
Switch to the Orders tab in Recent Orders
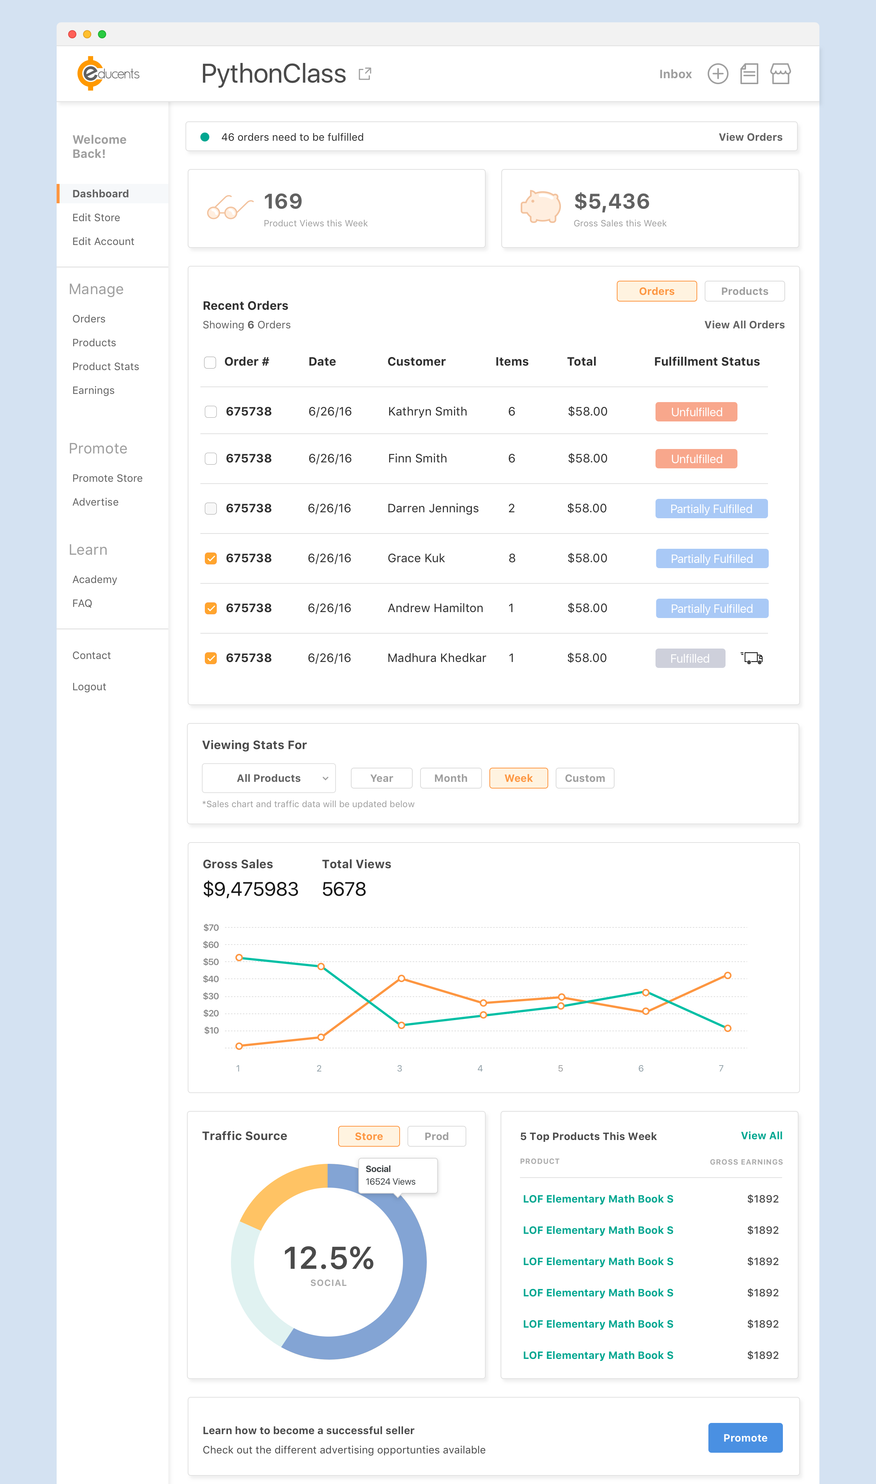[x=656, y=291]
